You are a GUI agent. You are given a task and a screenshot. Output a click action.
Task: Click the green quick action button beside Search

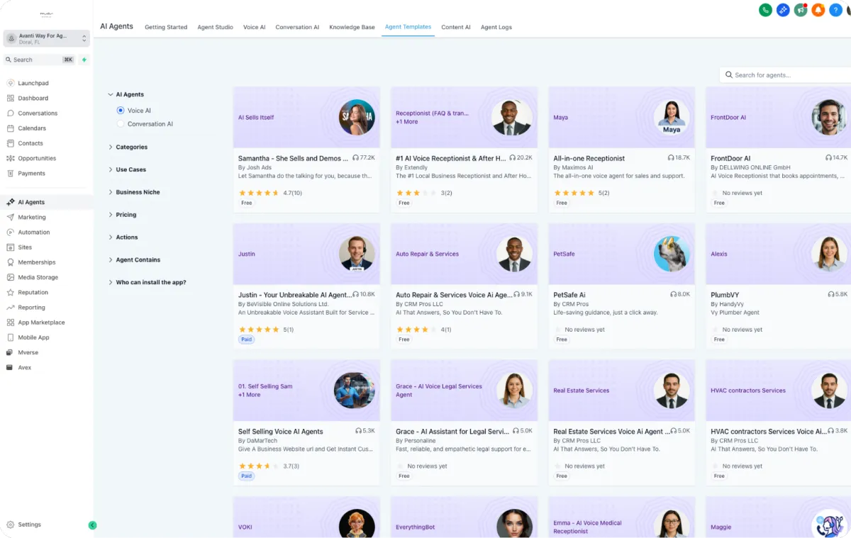pos(84,60)
